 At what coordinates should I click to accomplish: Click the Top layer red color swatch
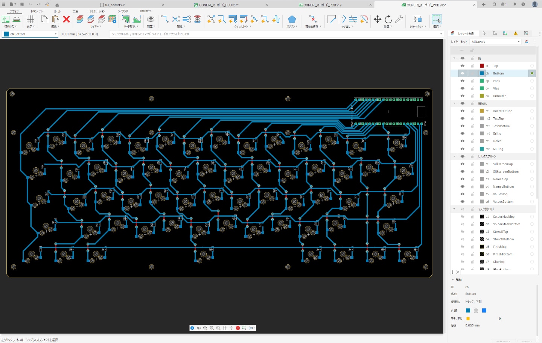[482, 66]
